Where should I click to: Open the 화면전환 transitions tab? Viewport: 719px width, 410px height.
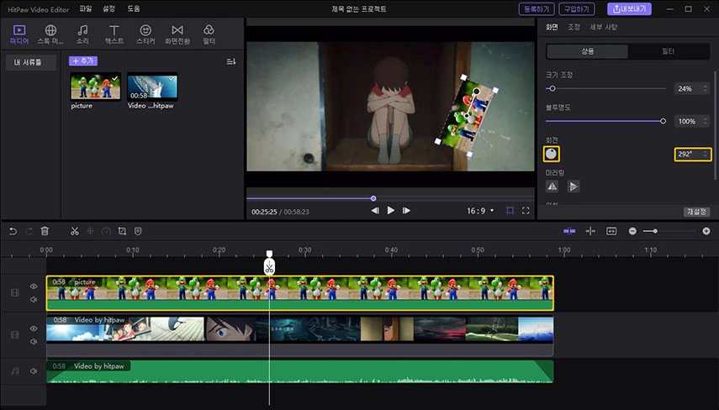(177, 34)
